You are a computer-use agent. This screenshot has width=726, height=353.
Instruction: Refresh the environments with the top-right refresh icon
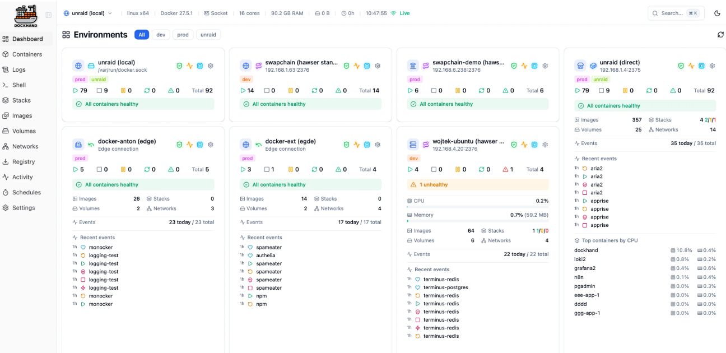(720, 35)
